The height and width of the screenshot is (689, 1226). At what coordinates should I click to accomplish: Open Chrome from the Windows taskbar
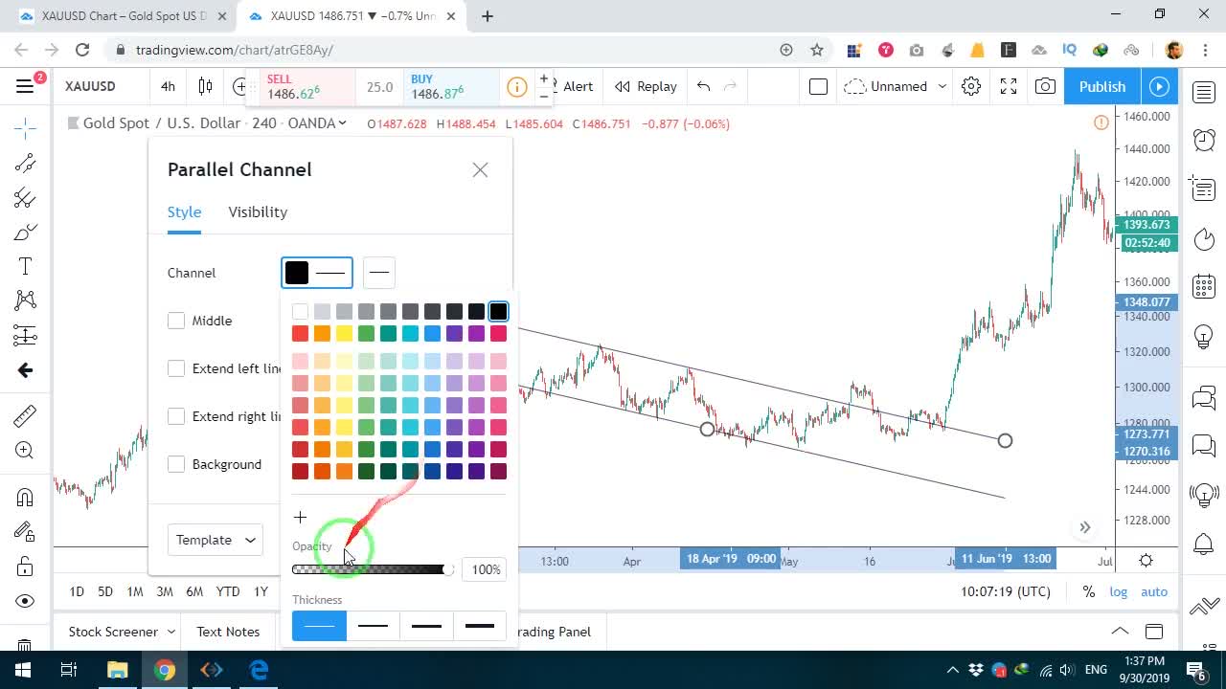pos(165,670)
